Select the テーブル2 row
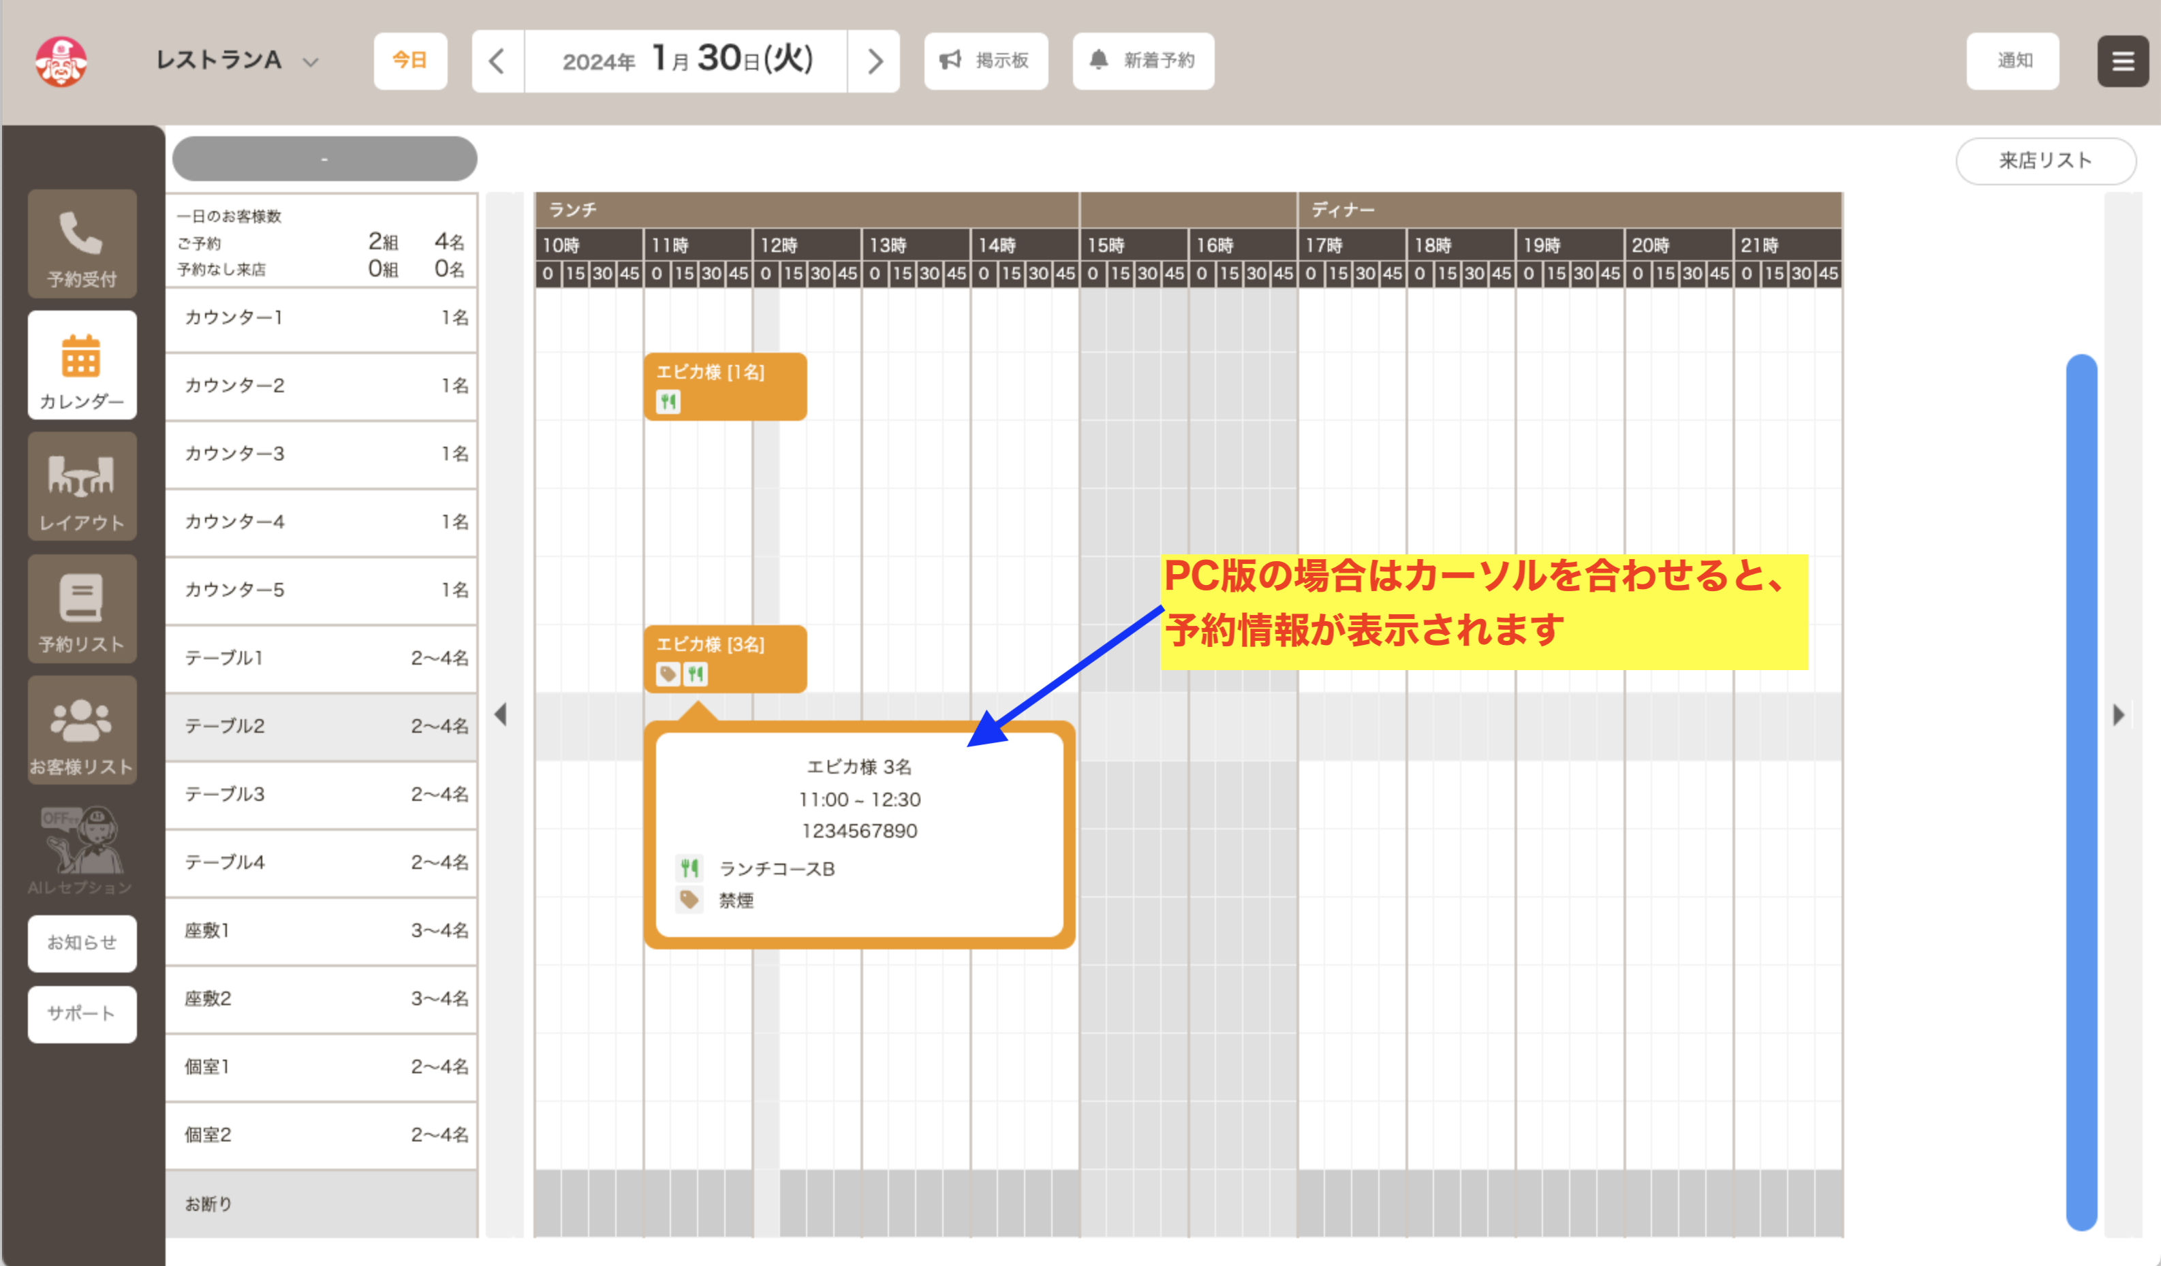2161x1266 pixels. tap(322, 726)
